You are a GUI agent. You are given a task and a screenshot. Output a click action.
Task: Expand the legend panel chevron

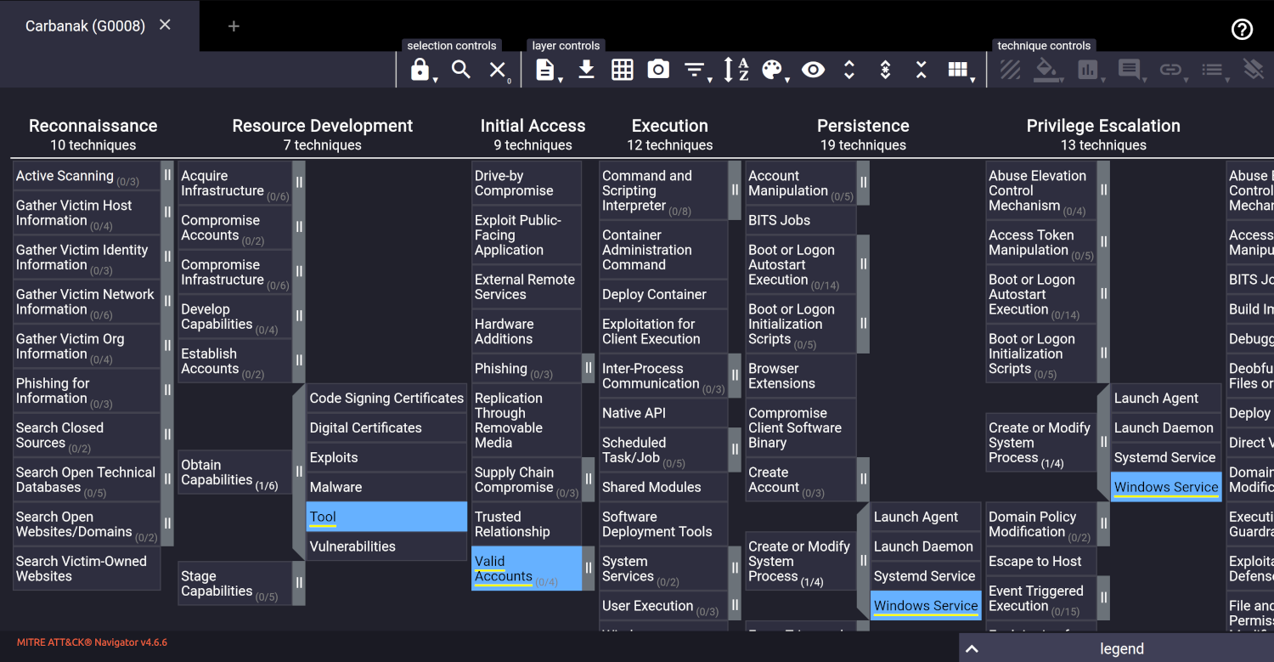point(972,648)
